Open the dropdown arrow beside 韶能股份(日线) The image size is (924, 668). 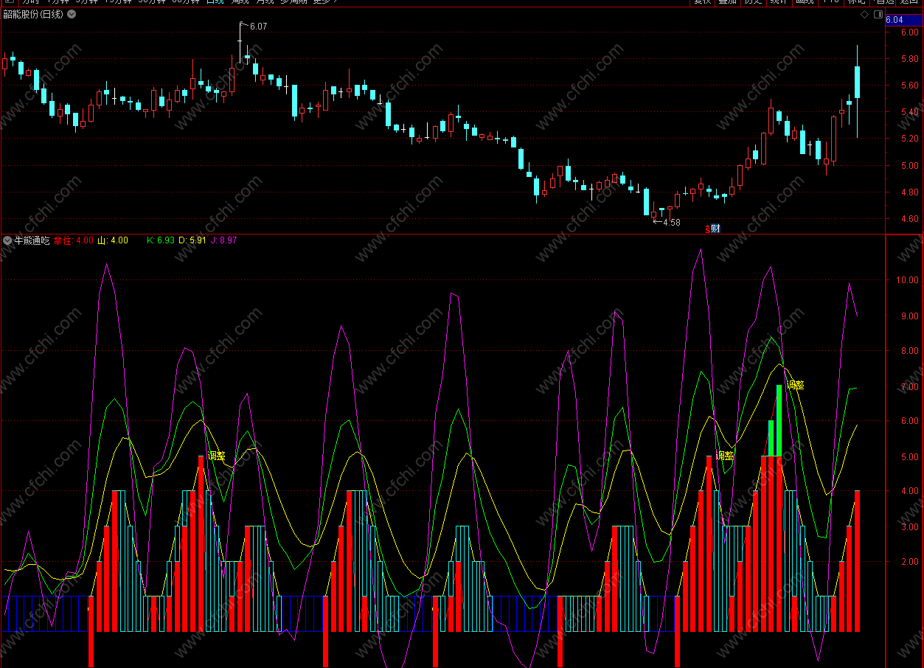coord(71,15)
